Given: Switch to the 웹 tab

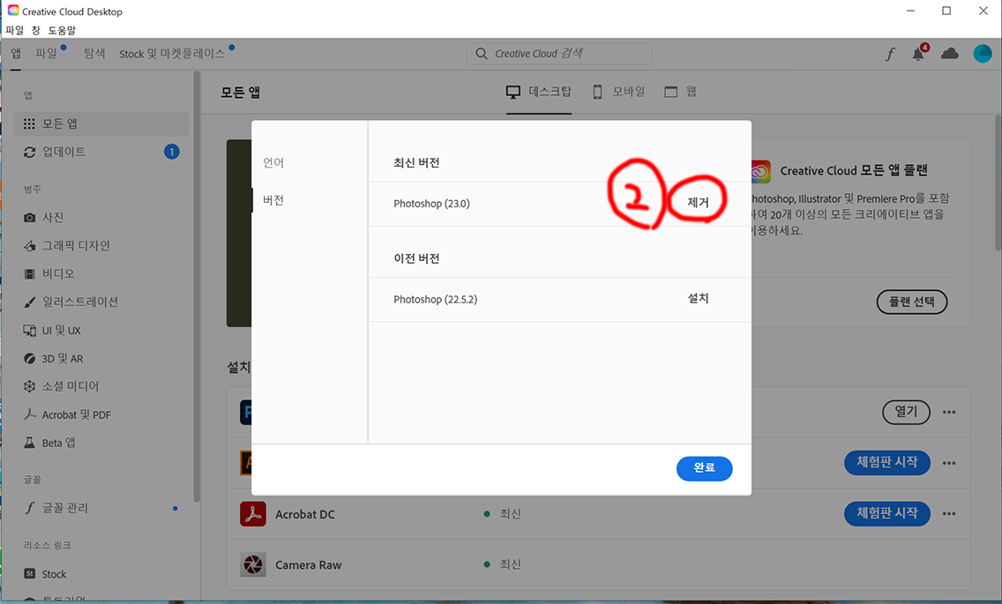Looking at the screenshot, I should pyautogui.click(x=681, y=92).
